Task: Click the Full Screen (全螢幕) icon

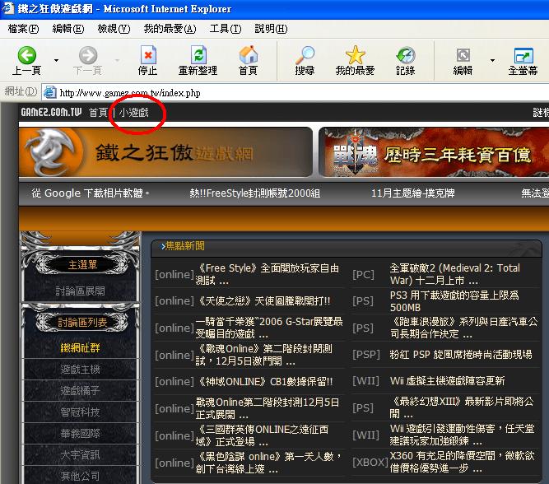Action: [523, 55]
